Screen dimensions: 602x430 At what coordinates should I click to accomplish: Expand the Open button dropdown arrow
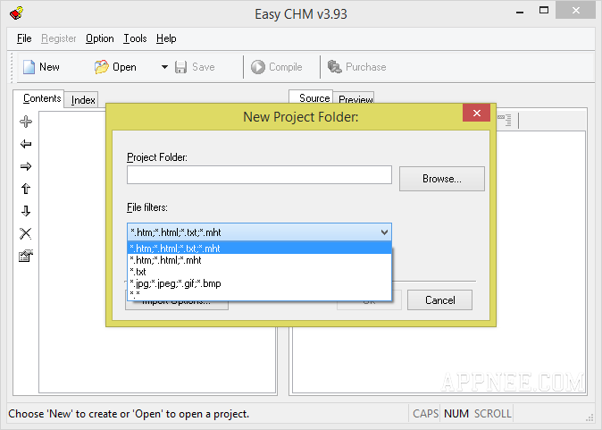pyautogui.click(x=164, y=67)
